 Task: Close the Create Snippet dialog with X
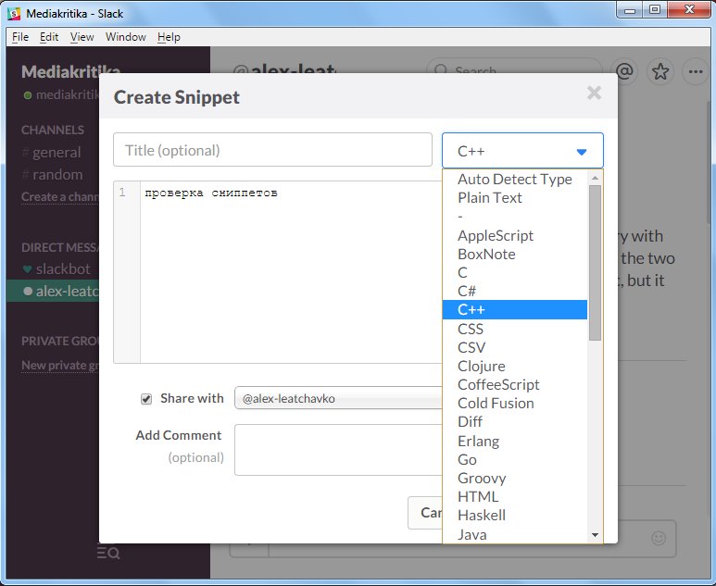tap(594, 94)
